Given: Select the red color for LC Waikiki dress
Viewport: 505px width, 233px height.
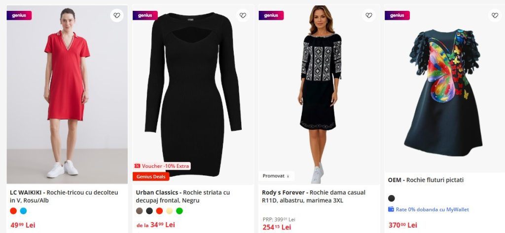Looking at the screenshot, I should click(x=13, y=211).
